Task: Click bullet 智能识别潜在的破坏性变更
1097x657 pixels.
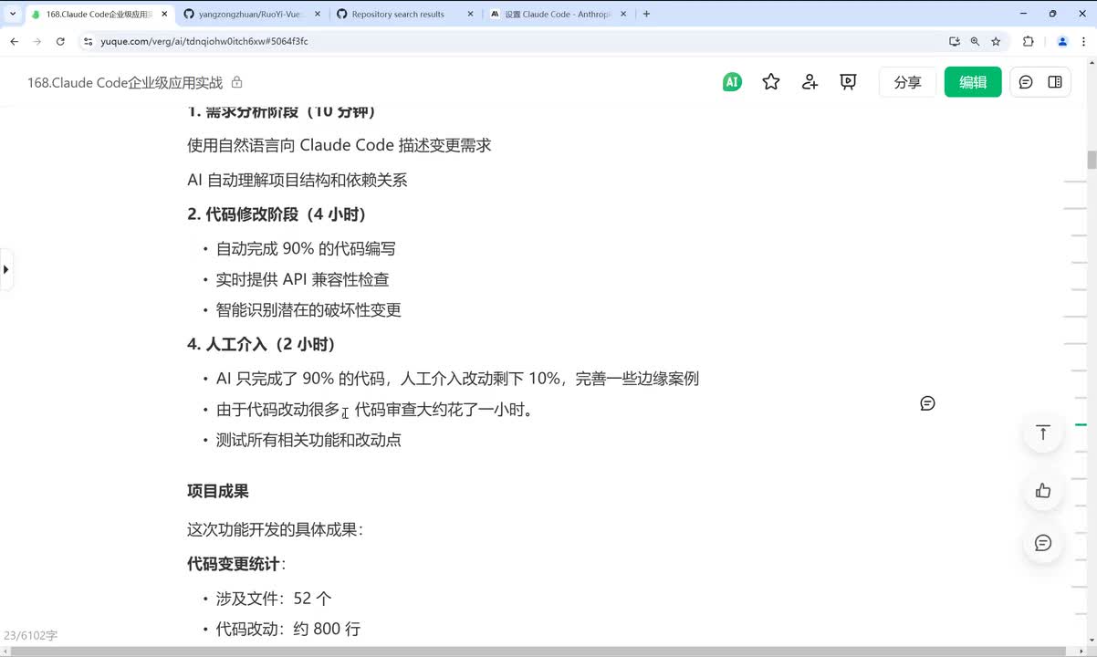Action: [308, 309]
